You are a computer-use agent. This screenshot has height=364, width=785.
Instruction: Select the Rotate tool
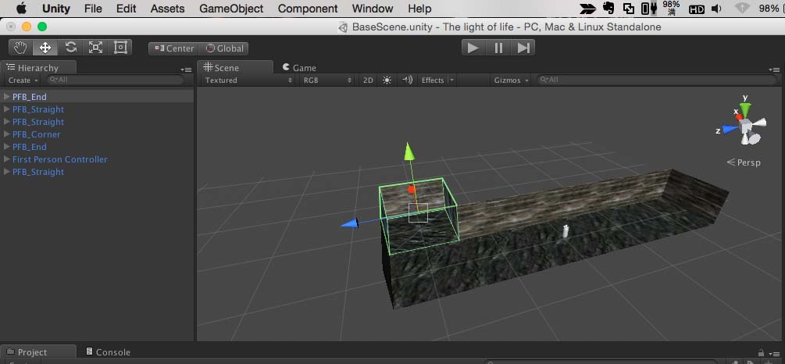point(70,48)
